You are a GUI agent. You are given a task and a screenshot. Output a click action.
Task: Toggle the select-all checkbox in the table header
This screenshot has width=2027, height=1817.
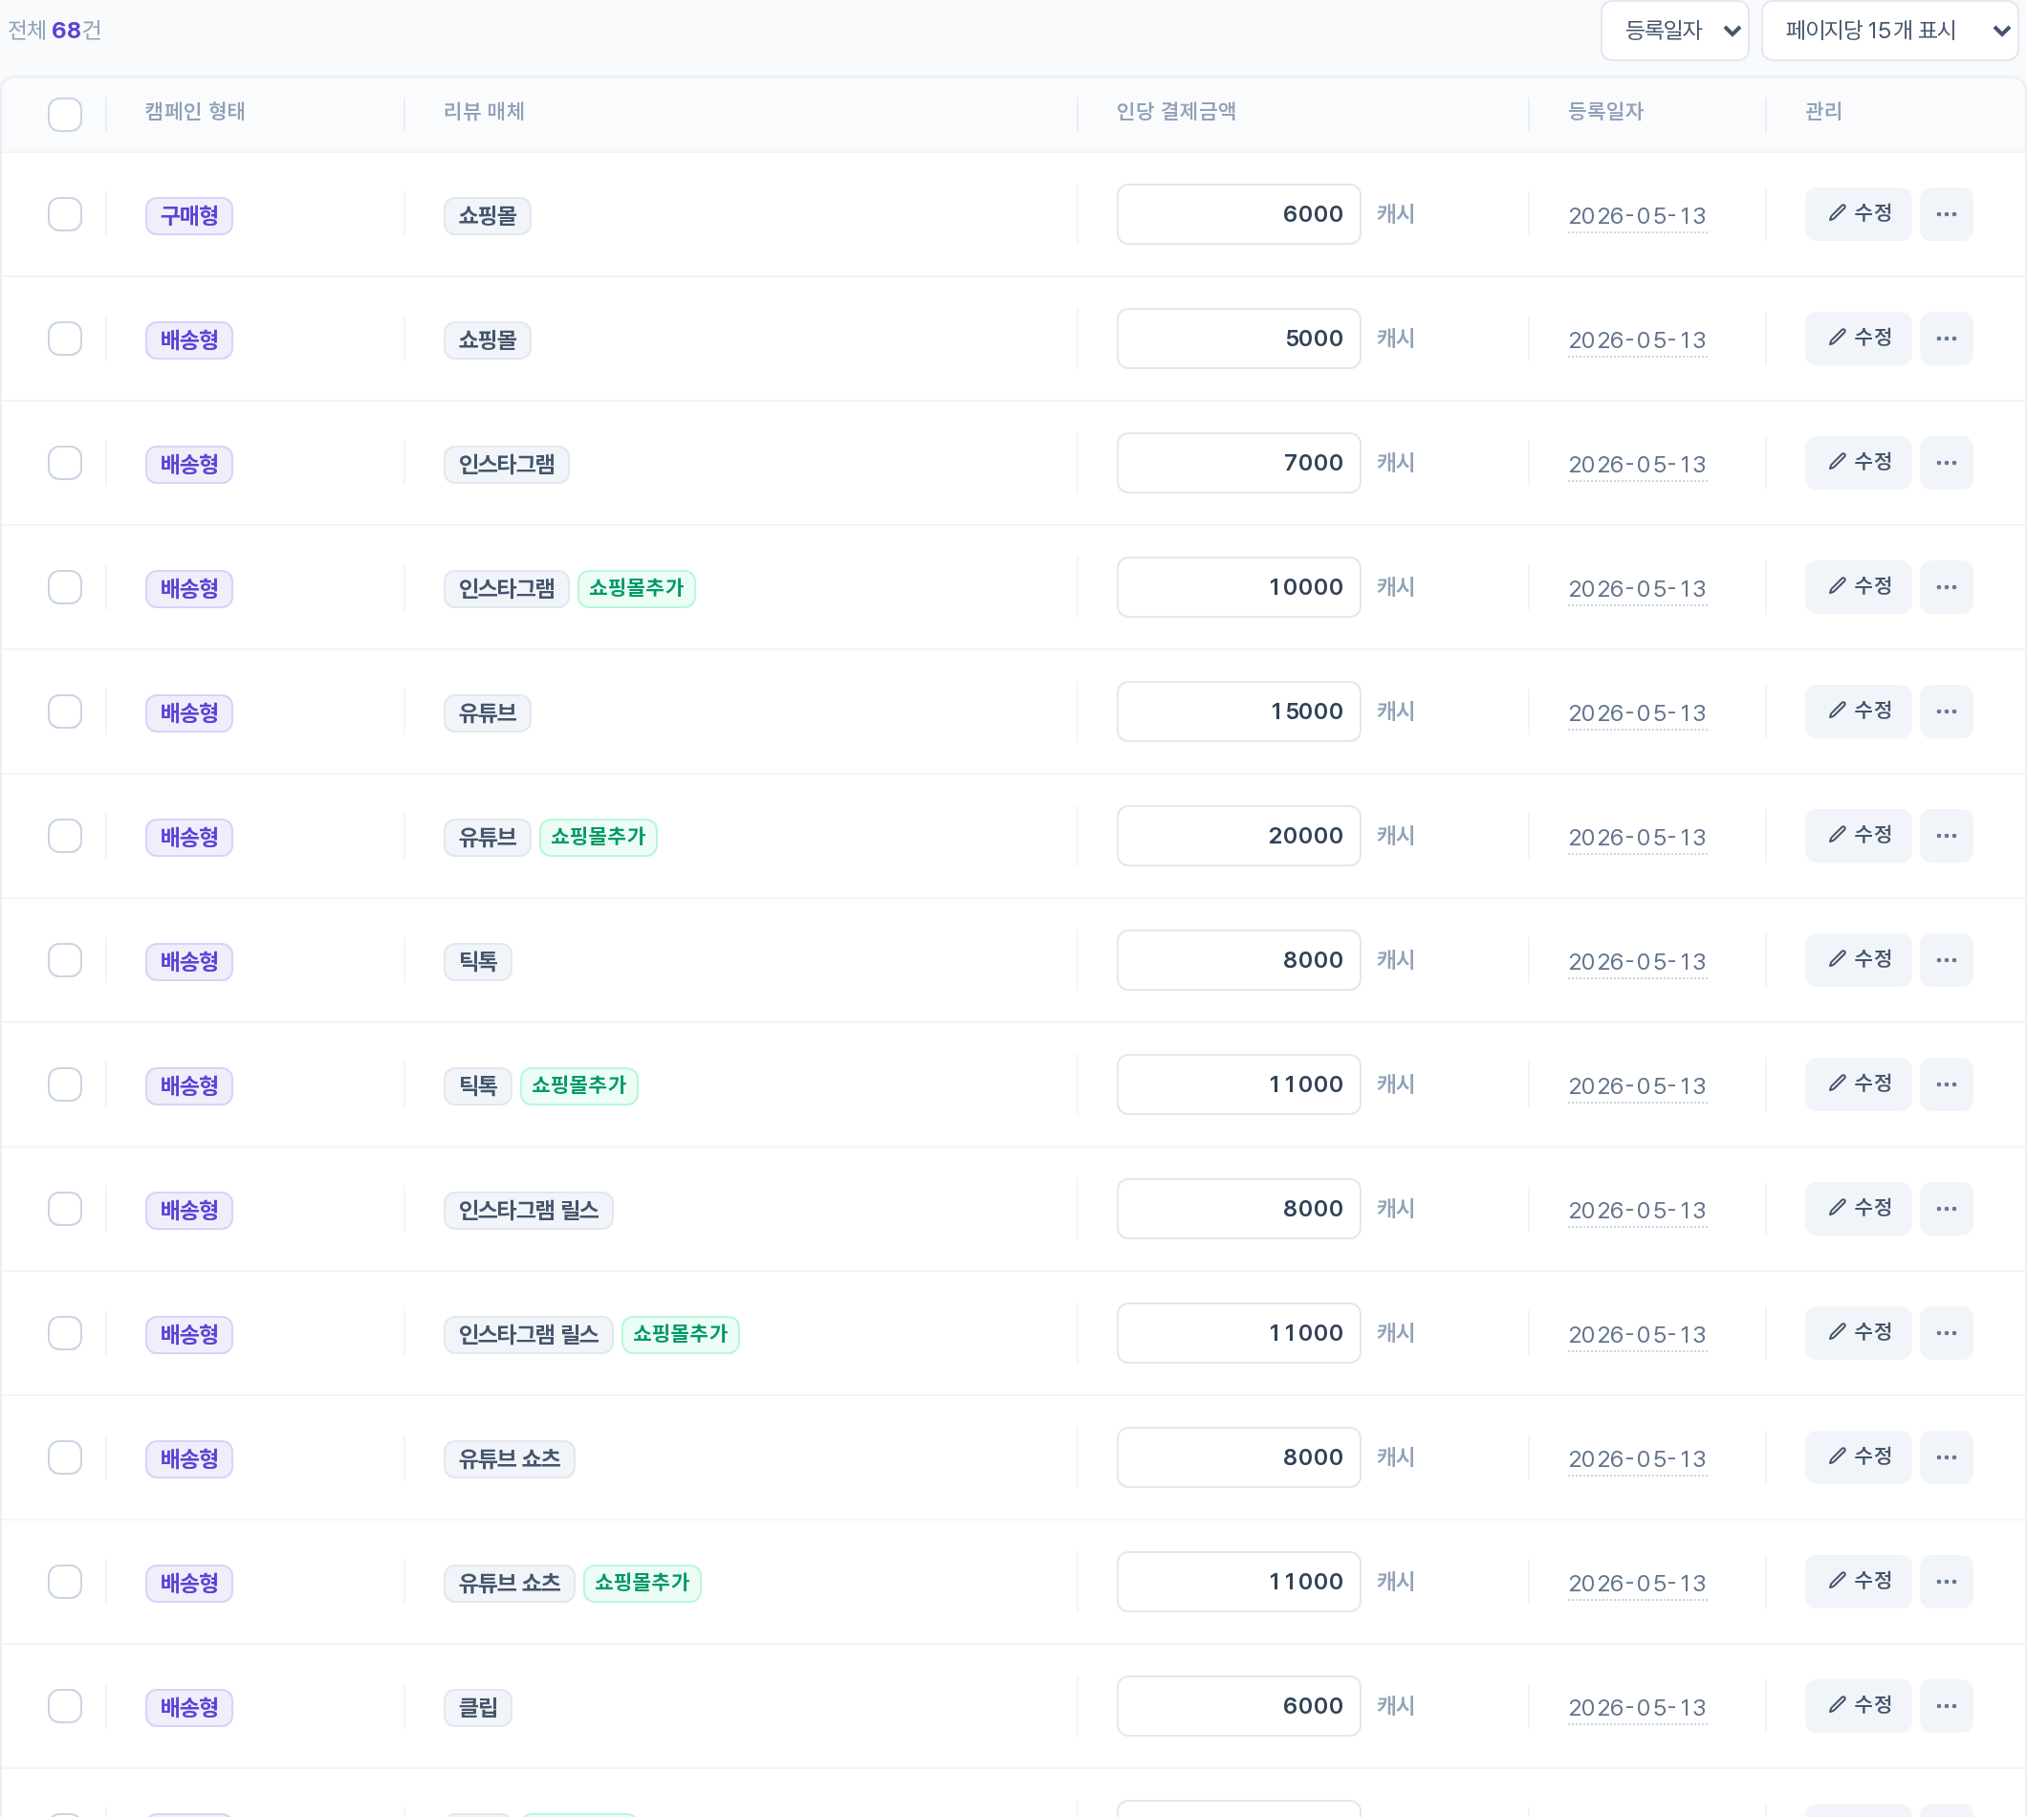[x=65, y=114]
